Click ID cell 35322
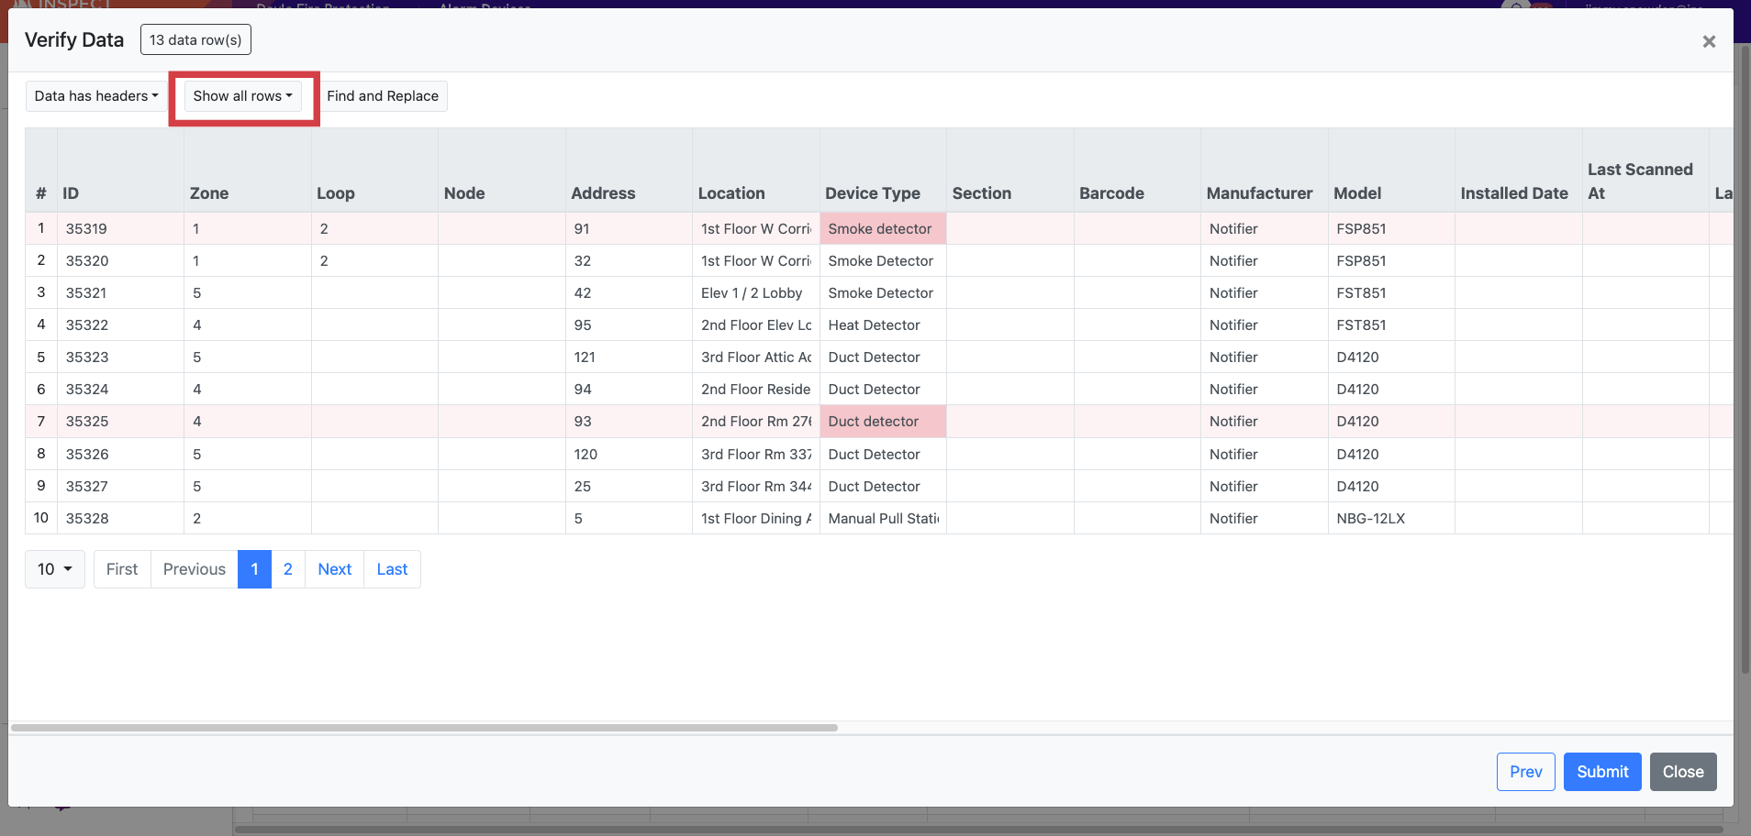1751x836 pixels. pos(120,325)
